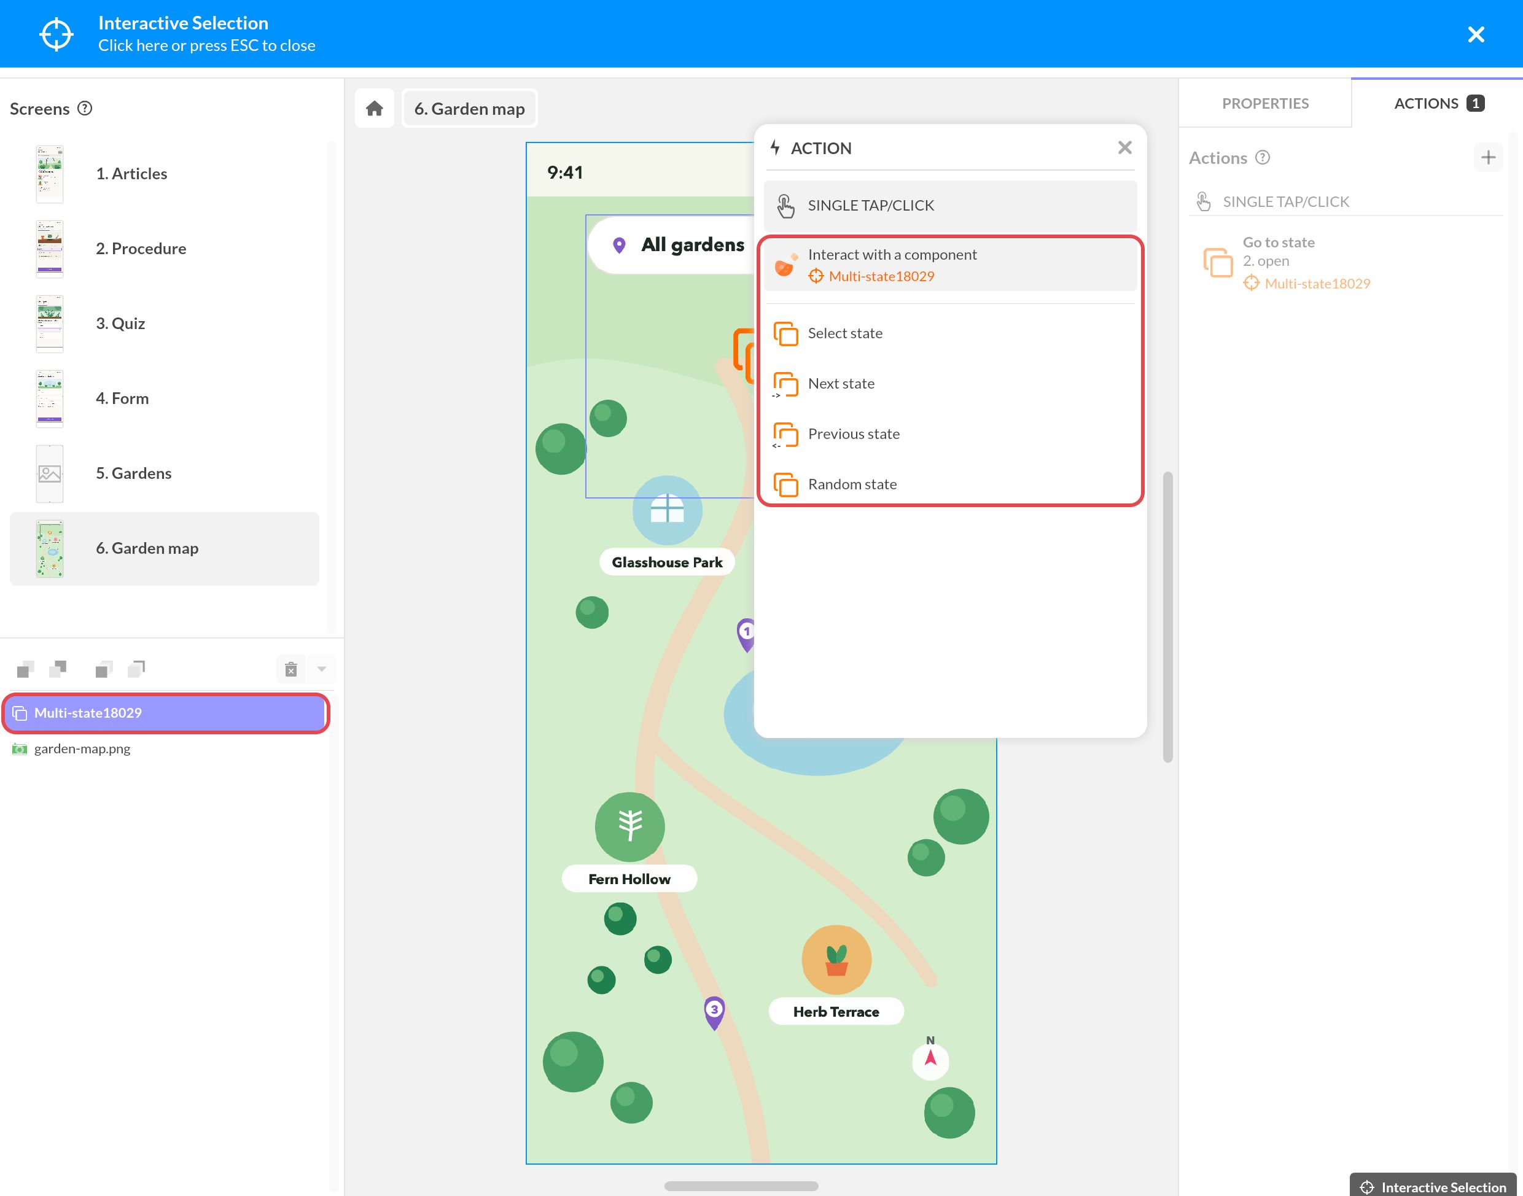Open Actions help icon
Viewport: 1523px width, 1196px height.
click(1263, 158)
